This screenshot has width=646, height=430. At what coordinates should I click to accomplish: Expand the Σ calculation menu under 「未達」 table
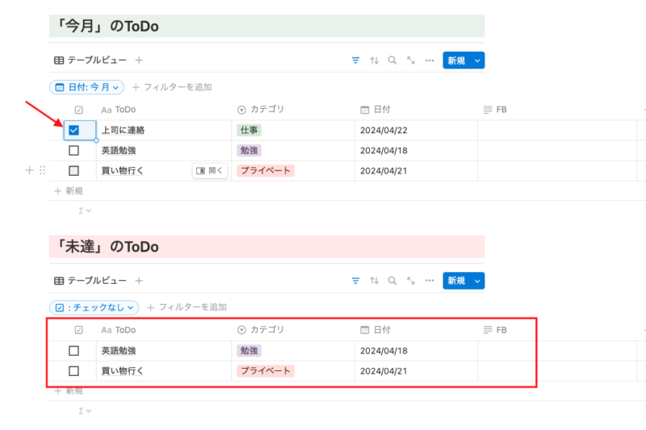click(x=85, y=411)
